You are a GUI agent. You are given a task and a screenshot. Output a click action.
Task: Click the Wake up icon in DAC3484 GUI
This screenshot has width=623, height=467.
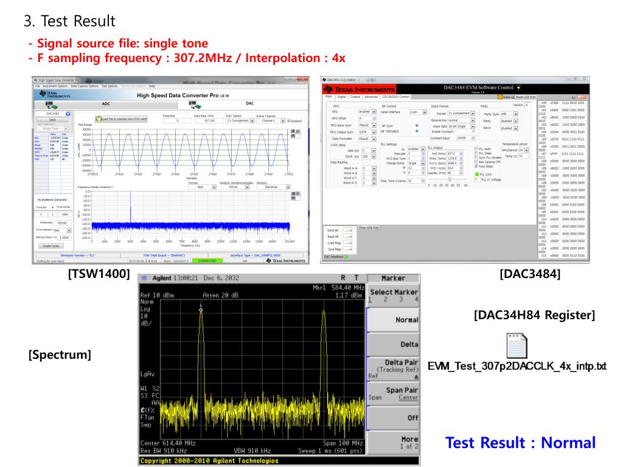tap(500, 97)
